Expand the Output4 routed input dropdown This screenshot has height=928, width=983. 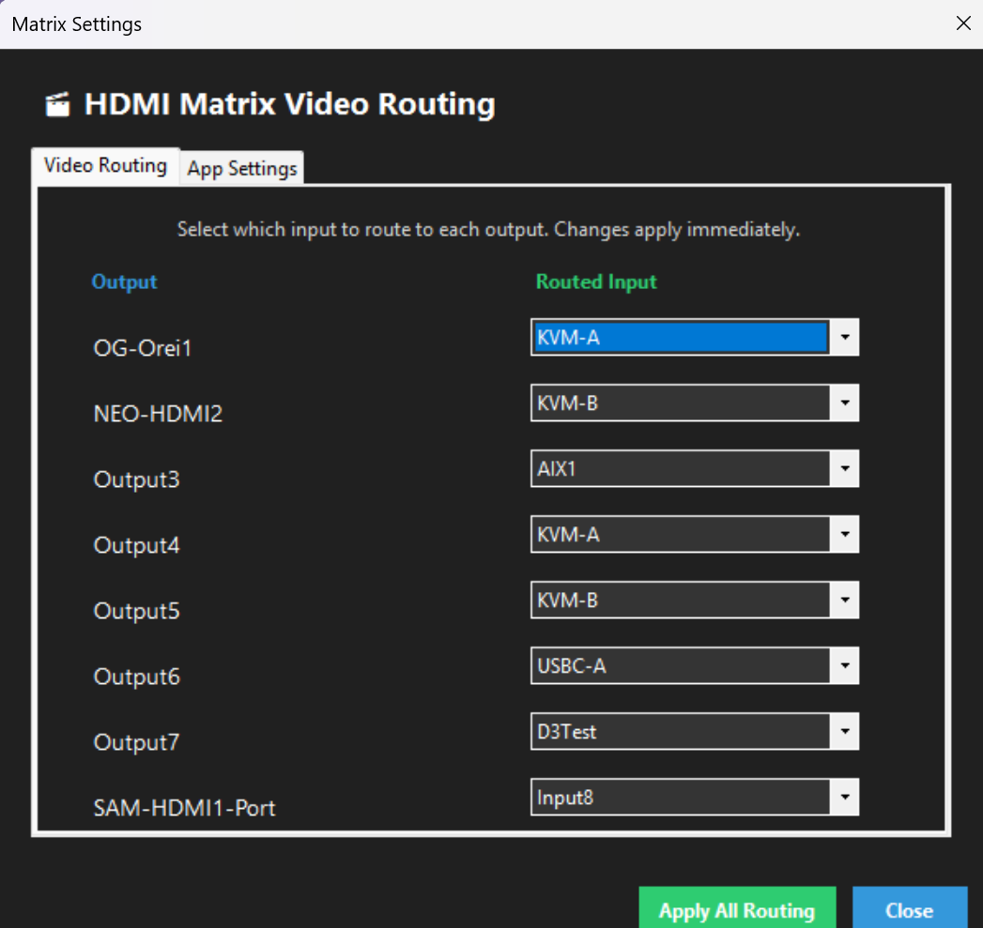[844, 535]
